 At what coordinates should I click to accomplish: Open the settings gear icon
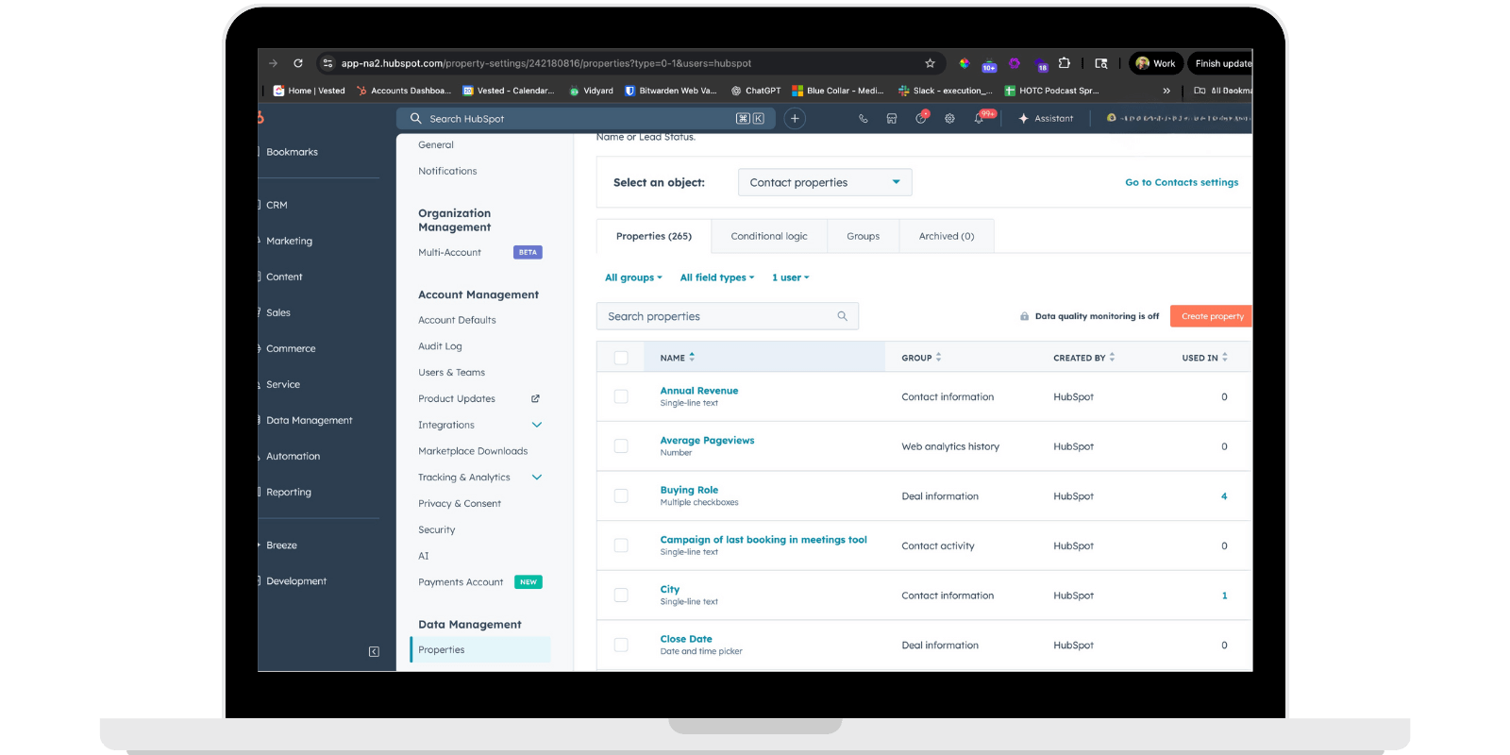tap(949, 119)
